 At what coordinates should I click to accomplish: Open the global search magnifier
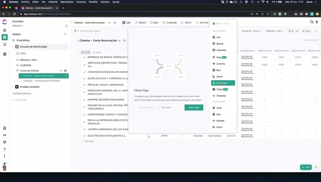click(x=311, y=22)
